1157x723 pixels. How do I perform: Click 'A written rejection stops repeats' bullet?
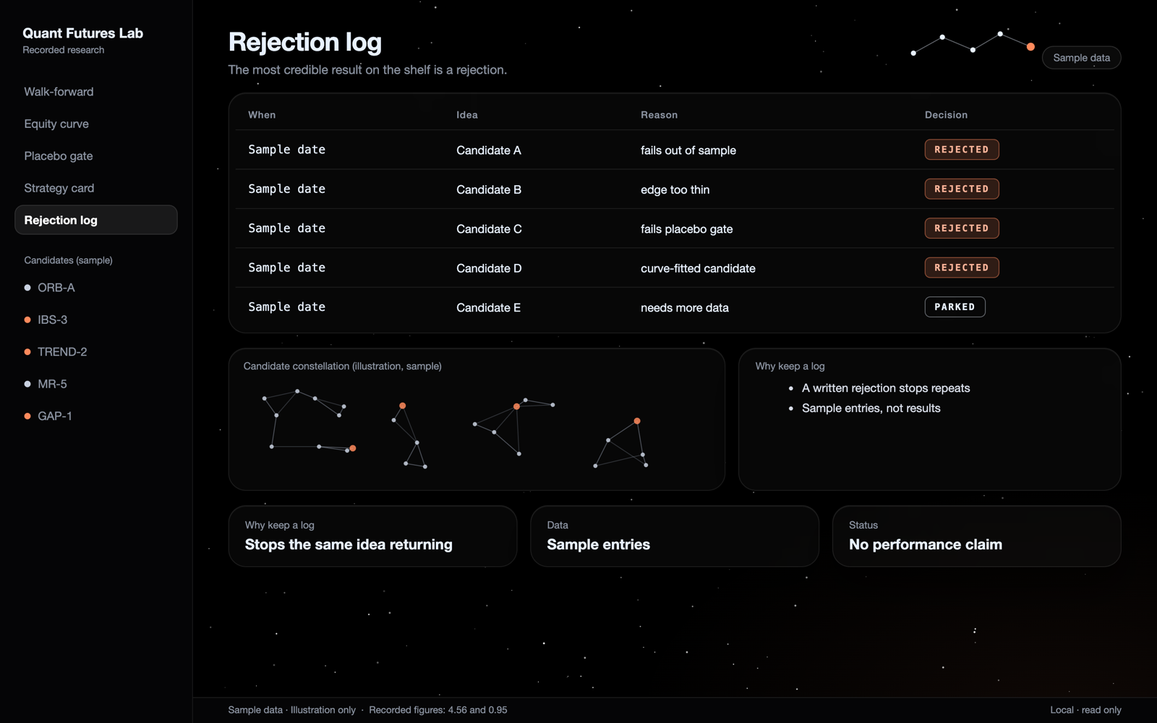click(x=886, y=388)
